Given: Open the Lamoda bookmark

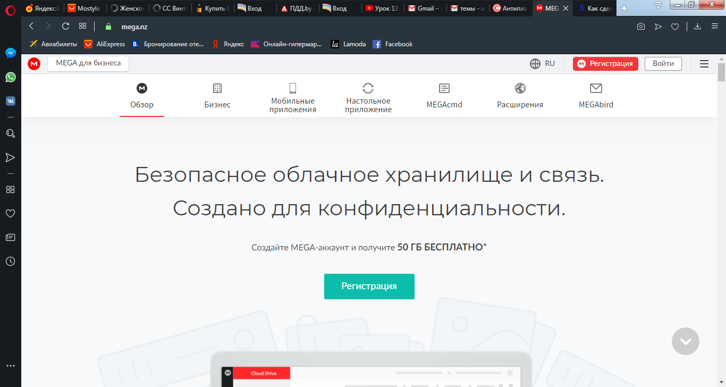Looking at the screenshot, I should click(348, 44).
